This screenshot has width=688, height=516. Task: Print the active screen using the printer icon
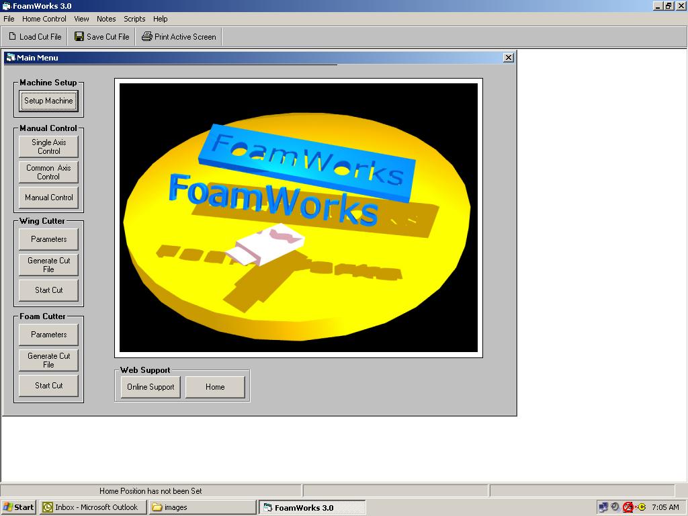click(177, 36)
